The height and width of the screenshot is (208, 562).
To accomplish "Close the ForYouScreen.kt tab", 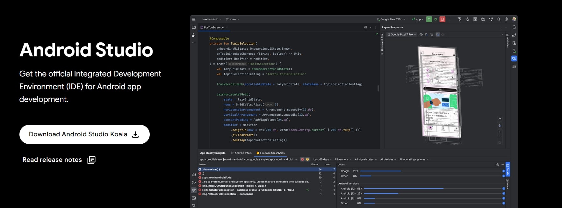I will (x=227, y=27).
